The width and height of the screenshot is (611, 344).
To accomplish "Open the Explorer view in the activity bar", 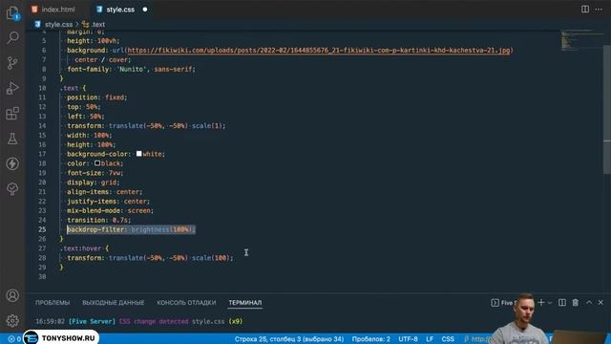I will [x=12, y=12].
